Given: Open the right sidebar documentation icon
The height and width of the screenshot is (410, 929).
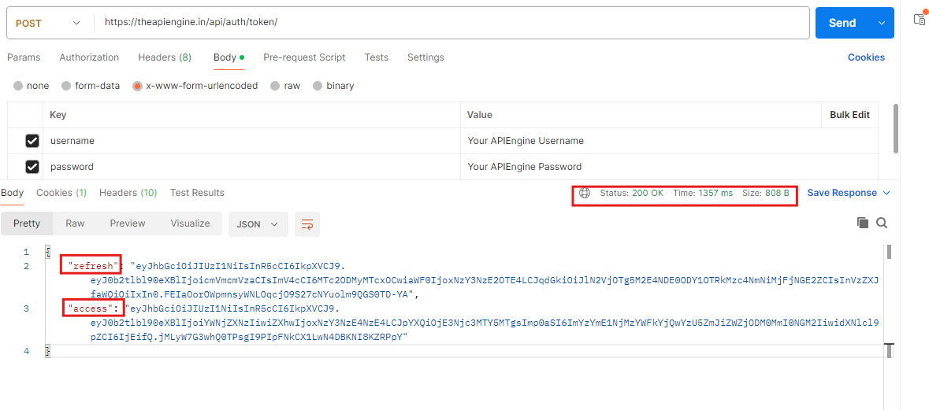Looking at the screenshot, I should [x=919, y=20].
